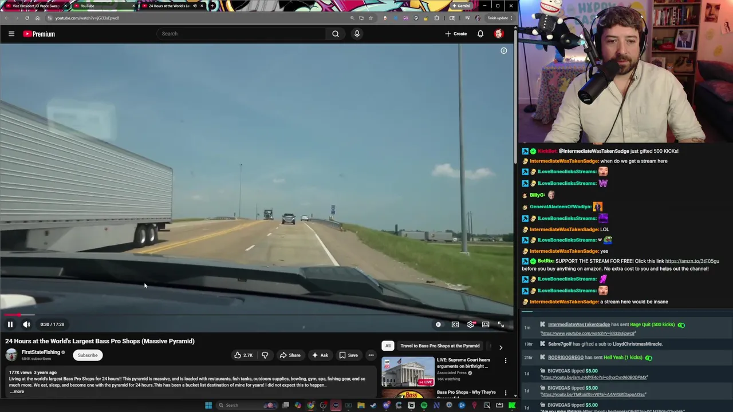Open File Explorer from the taskbar
Screen dimensions: 733x412
point(361,406)
